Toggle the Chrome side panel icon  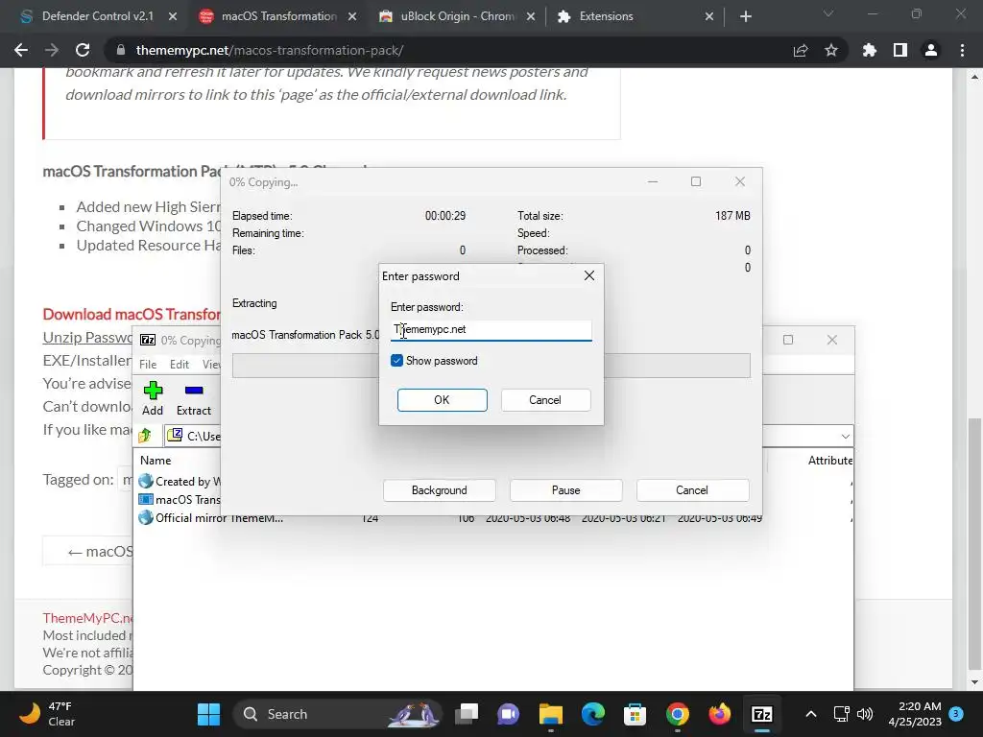(900, 50)
